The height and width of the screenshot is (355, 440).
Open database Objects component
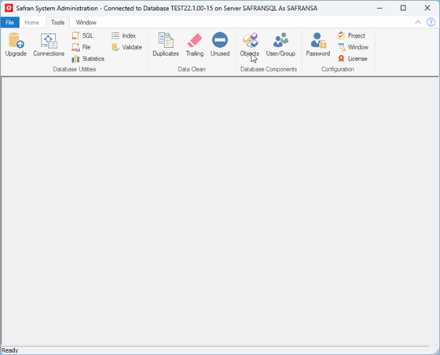[x=250, y=45]
